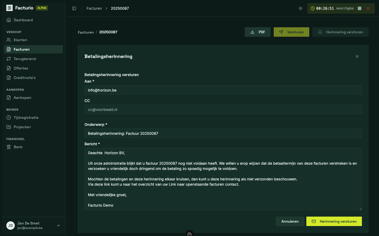Viewport: 379px width, 236px height.
Task: Click the Aan email field
Action: 223,90
